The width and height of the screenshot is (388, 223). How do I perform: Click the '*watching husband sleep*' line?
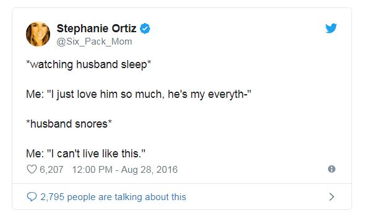point(88,64)
